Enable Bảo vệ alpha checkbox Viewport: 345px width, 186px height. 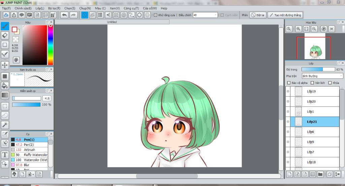point(289,83)
